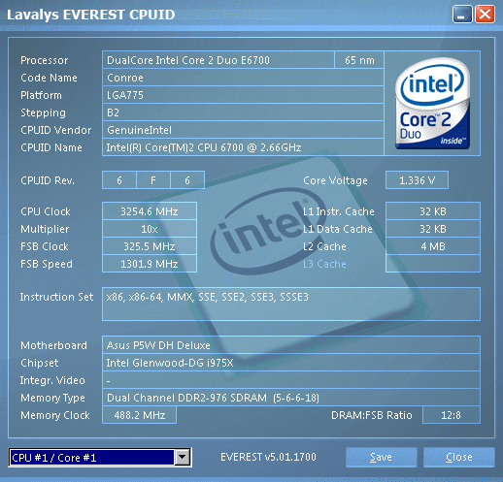Image resolution: width=503 pixels, height=482 pixels.
Task: Click the Intel Core 2 Duo logo
Action: click(x=432, y=103)
